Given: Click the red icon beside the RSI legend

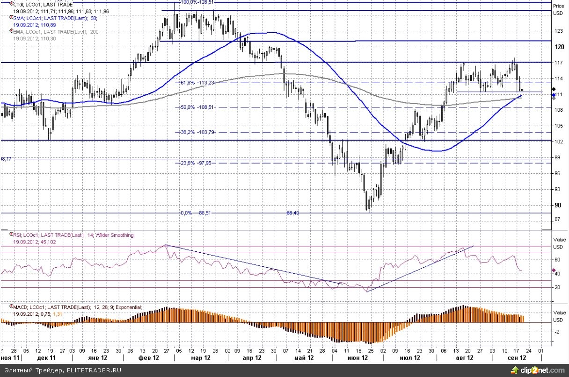Looking at the screenshot, I should coord(11,235).
